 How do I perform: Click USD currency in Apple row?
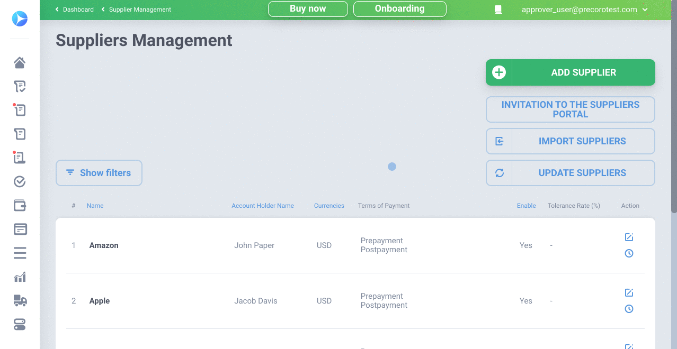(x=324, y=301)
